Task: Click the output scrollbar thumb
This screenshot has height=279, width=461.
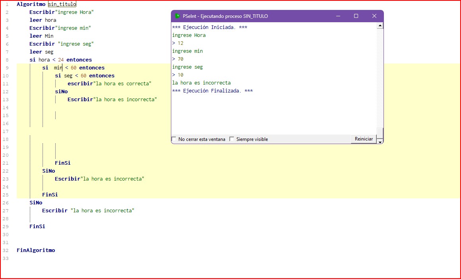Action: point(380,132)
